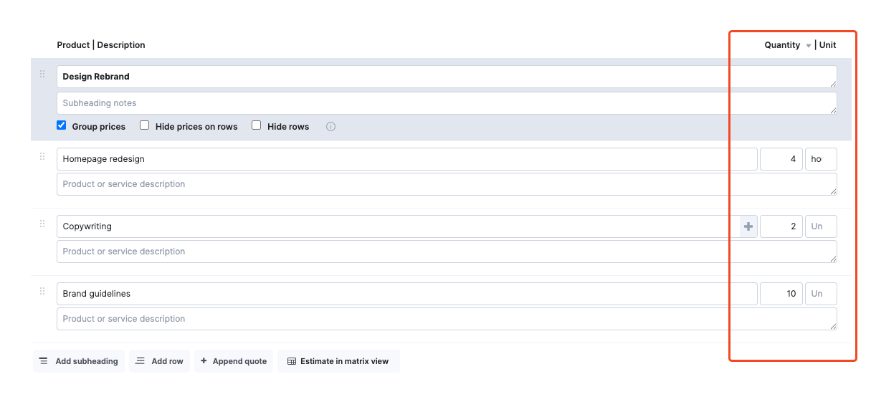
Task: Tick the Hide rows checkbox
Action: (257, 125)
